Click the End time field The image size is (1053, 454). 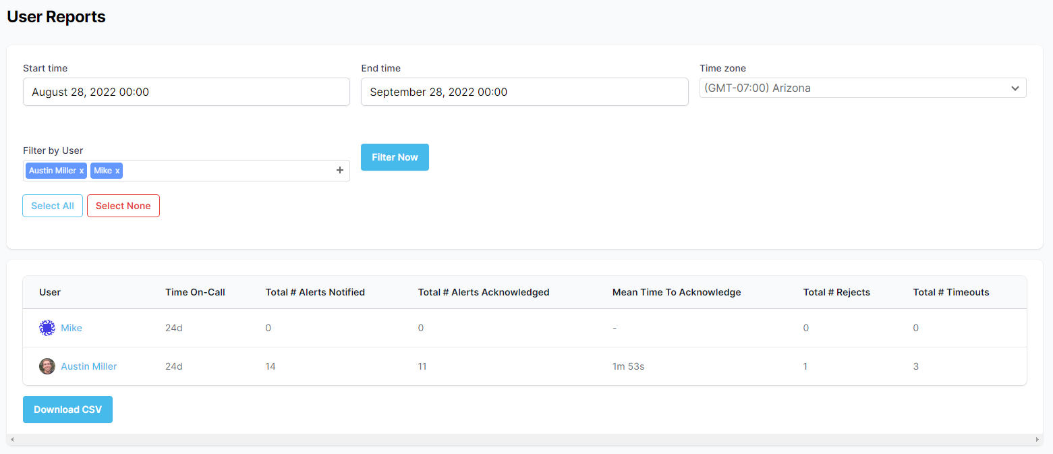tap(524, 92)
